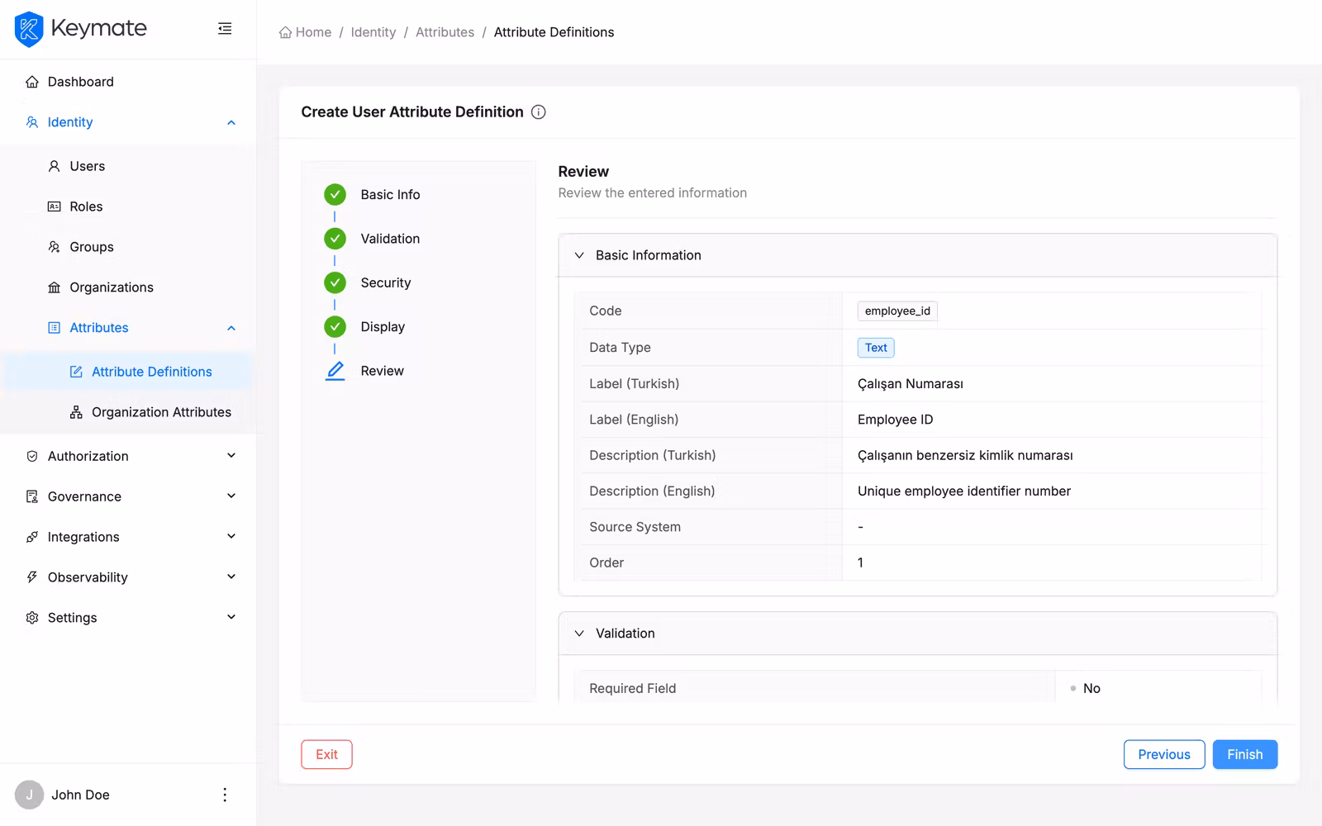Image resolution: width=1322 pixels, height=826 pixels.
Task: Open John Doe's three-dot options menu
Action: tap(224, 794)
